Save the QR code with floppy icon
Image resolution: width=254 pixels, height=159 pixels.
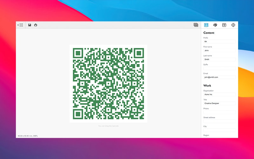pos(30,25)
